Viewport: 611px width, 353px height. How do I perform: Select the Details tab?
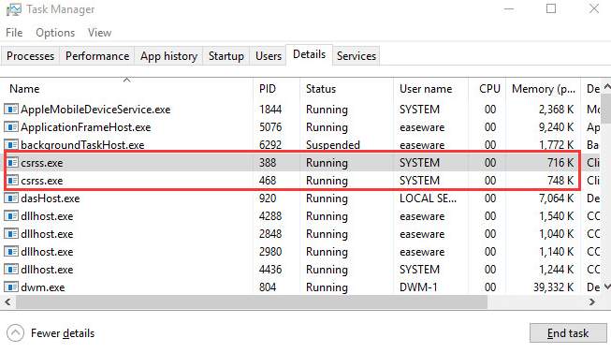point(309,54)
